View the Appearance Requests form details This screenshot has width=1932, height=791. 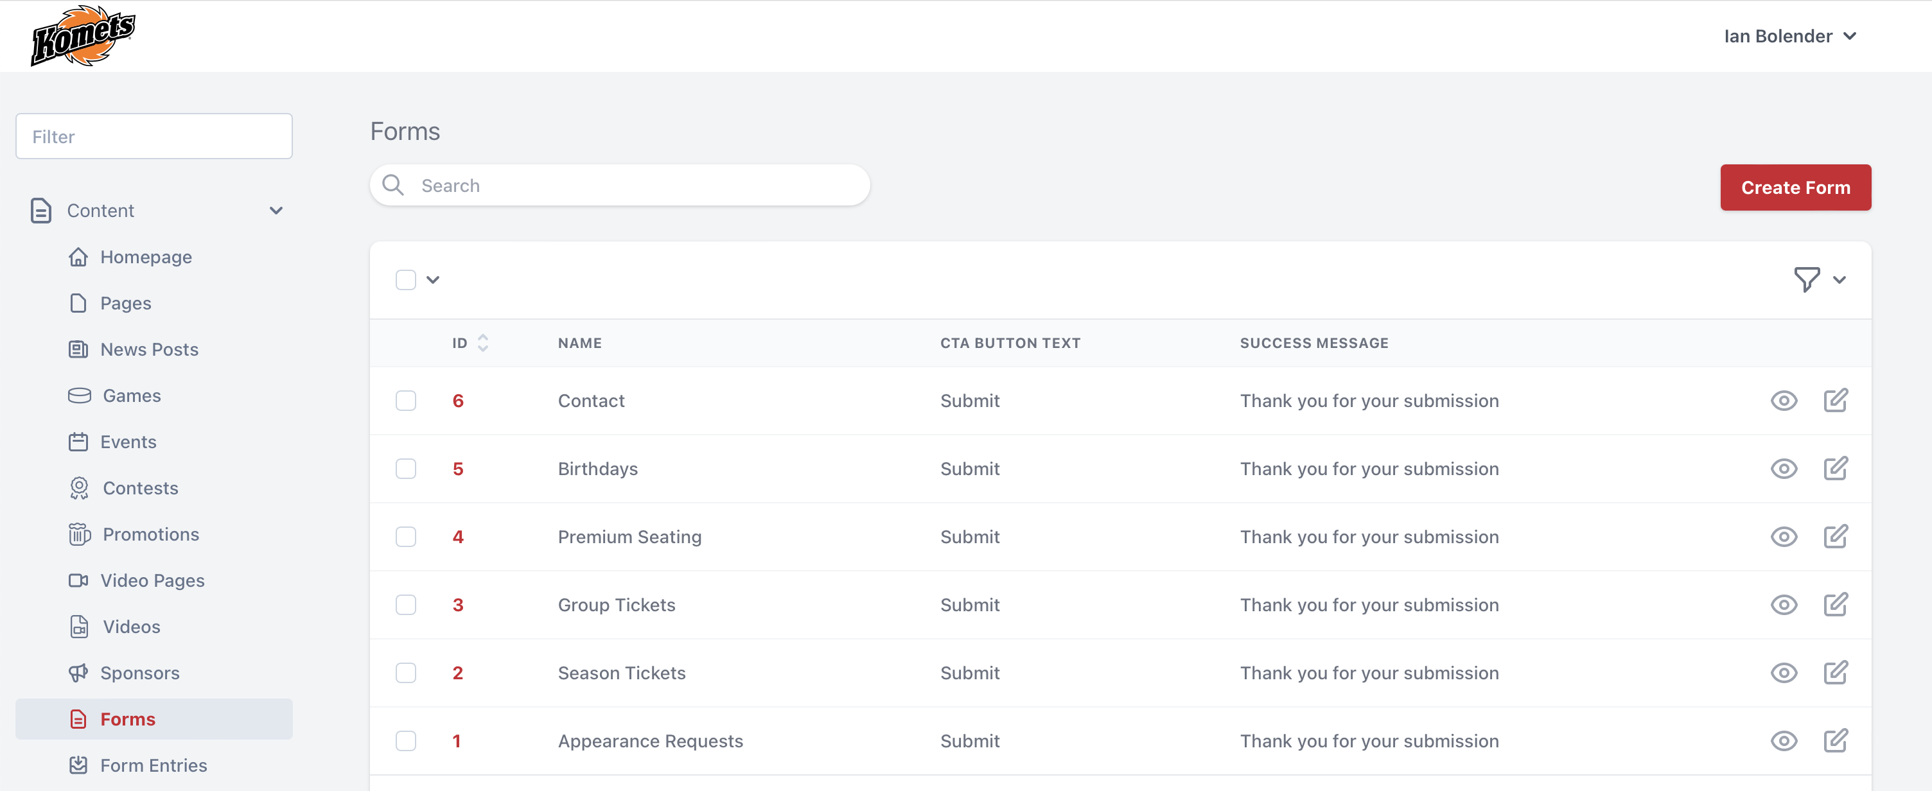point(1784,742)
